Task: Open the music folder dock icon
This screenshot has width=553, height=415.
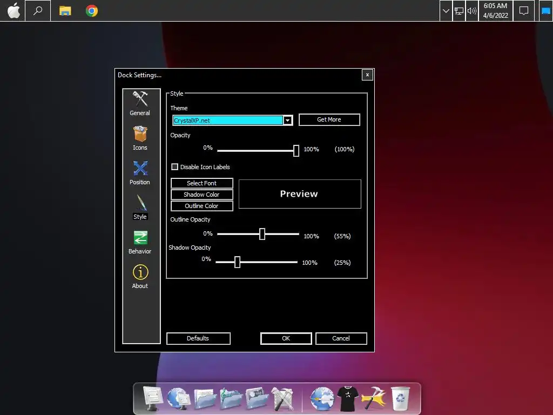Action: tap(231, 398)
